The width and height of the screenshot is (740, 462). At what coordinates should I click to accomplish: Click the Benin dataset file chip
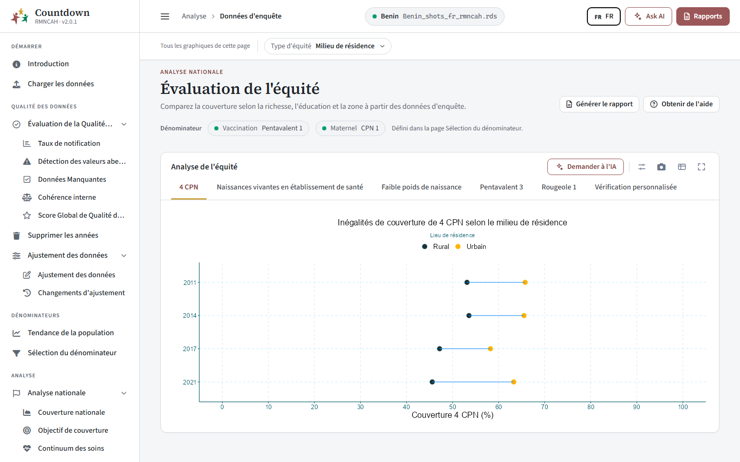435,16
